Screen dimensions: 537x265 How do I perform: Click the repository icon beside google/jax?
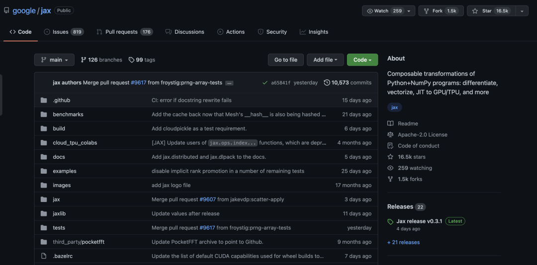click(x=6, y=10)
